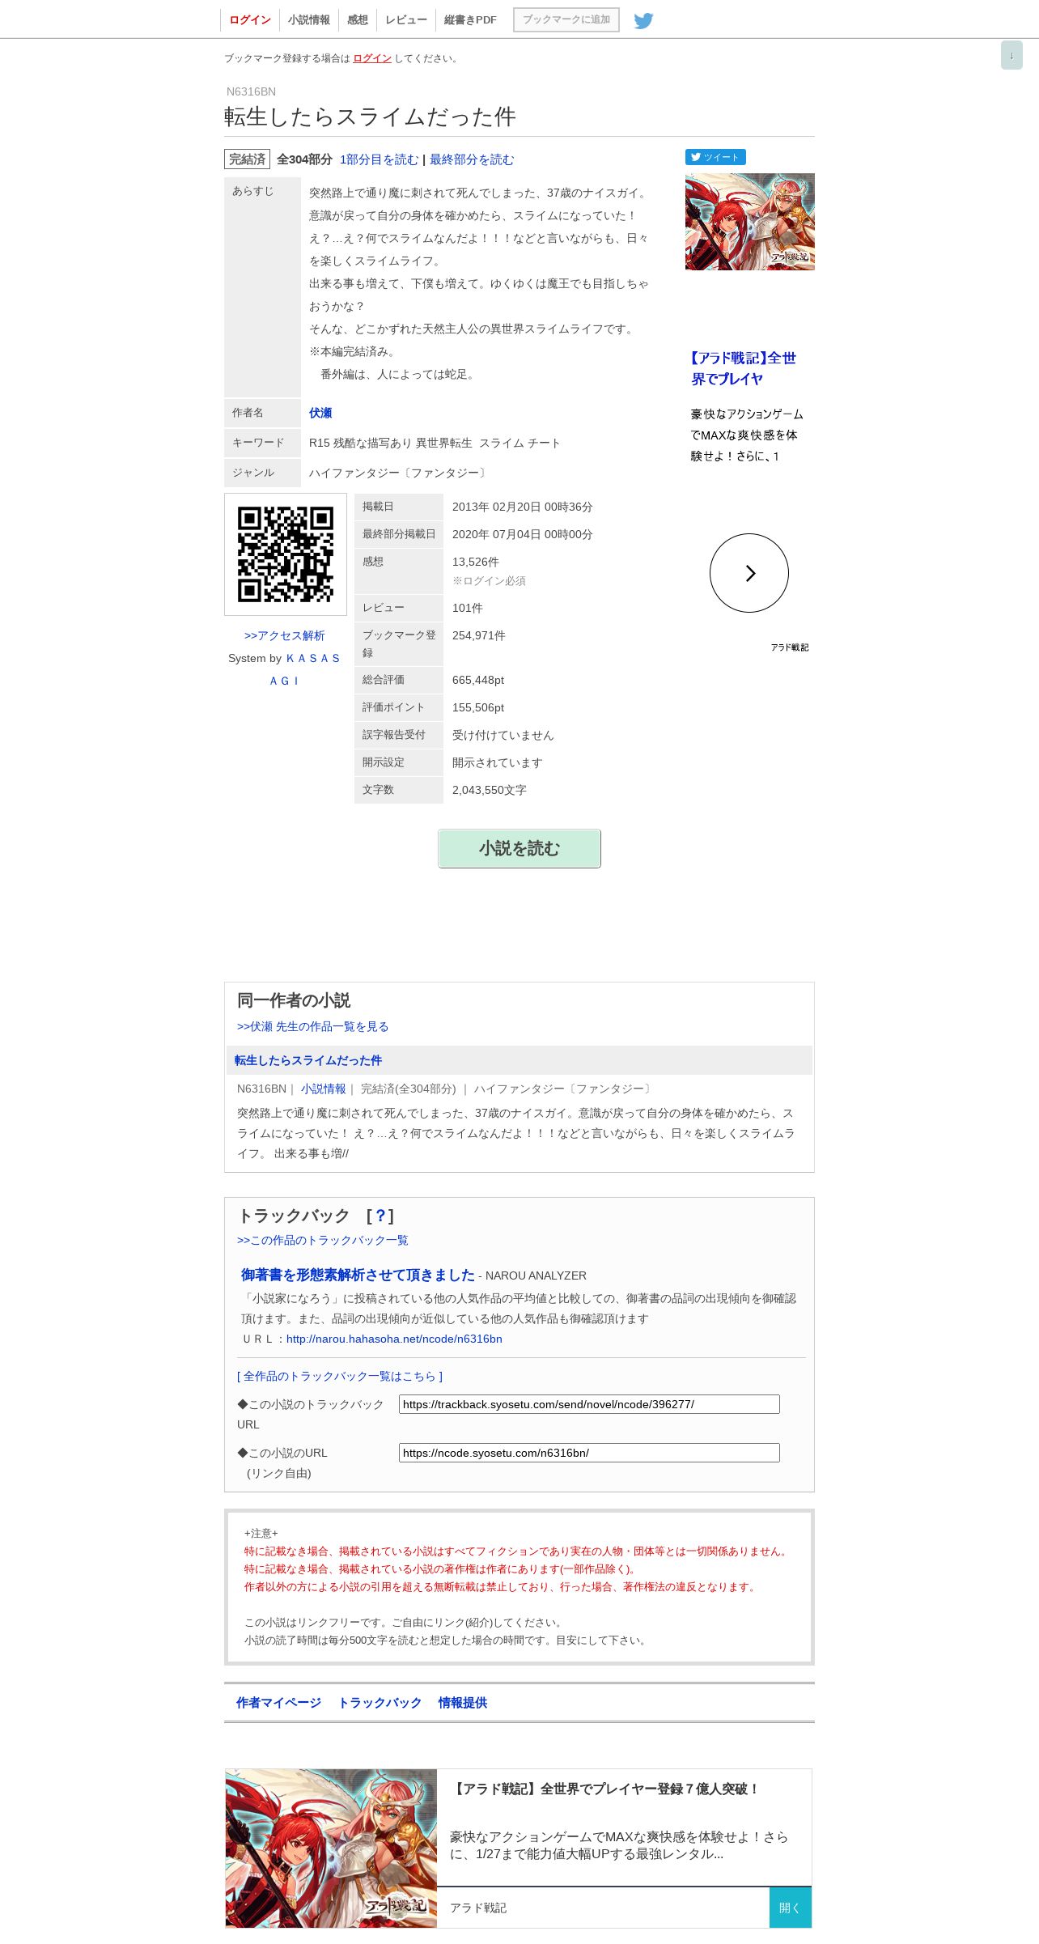Click the trackback URL input field
1039x1944 pixels.
[x=589, y=1404]
